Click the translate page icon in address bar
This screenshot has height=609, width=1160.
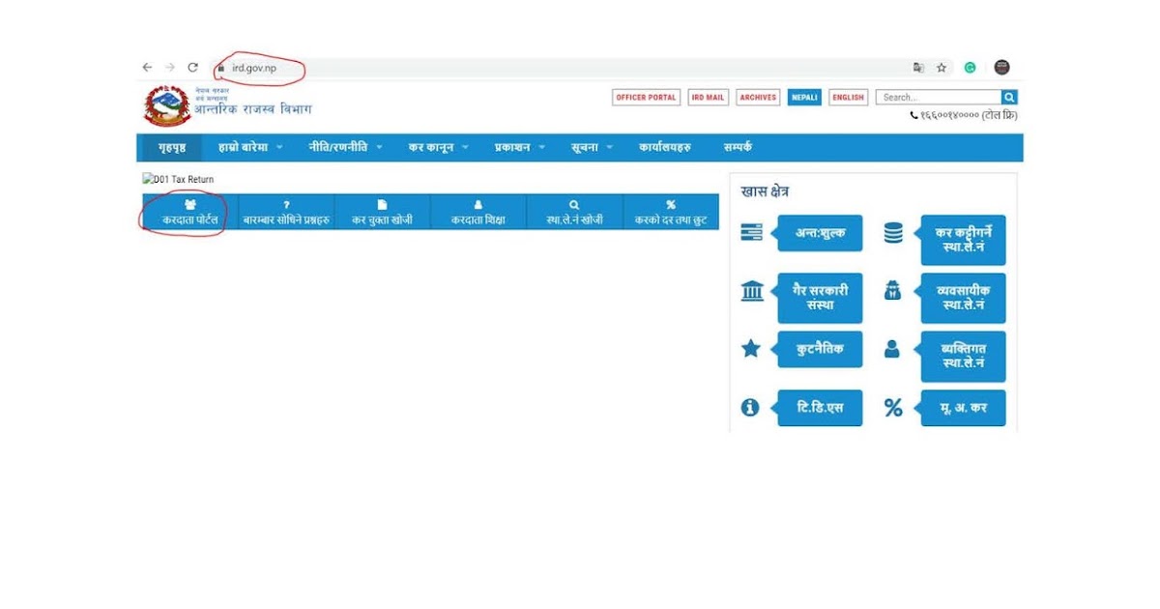(919, 68)
